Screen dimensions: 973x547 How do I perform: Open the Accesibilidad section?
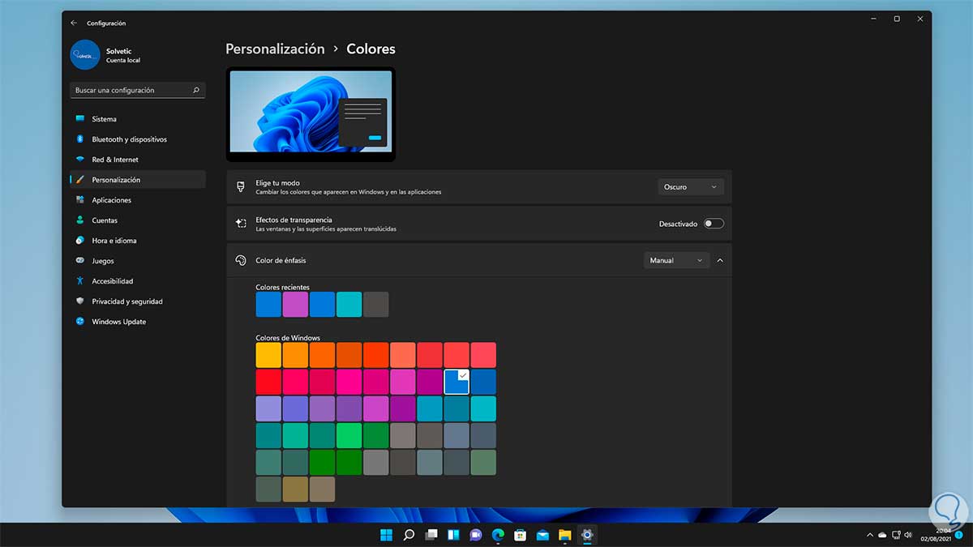pyautogui.click(x=112, y=281)
